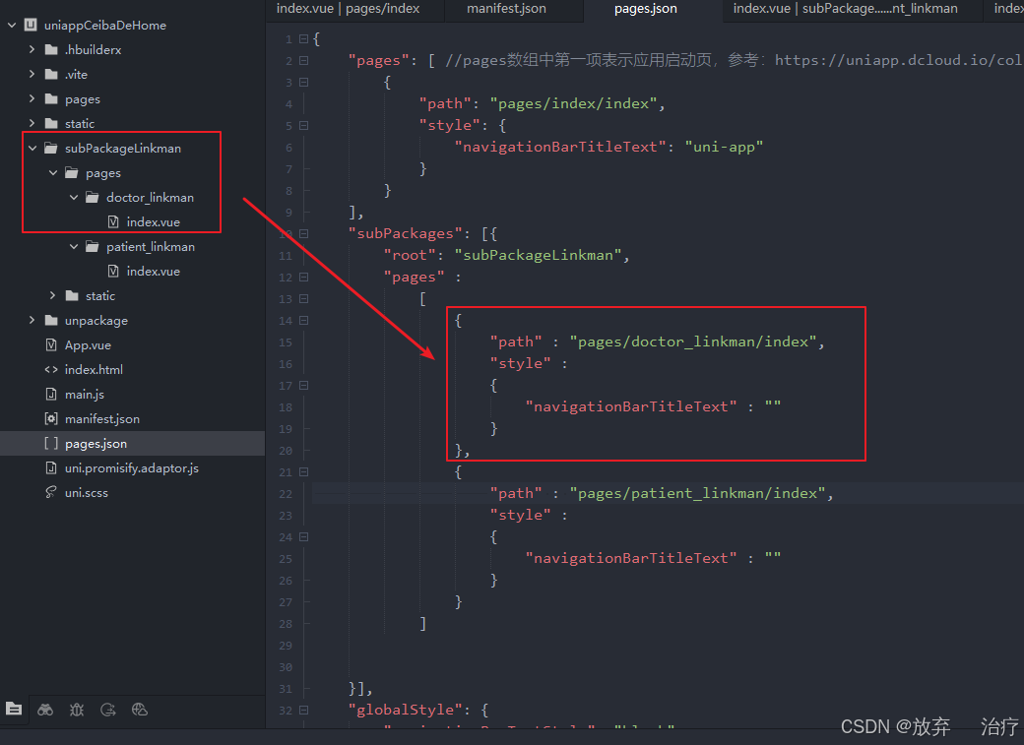Viewport: 1024px width, 745px height.
Task: Click the App.vue file icon
Action: click(x=51, y=344)
